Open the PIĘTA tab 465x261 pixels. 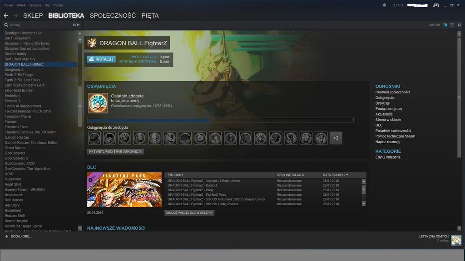tap(150, 15)
